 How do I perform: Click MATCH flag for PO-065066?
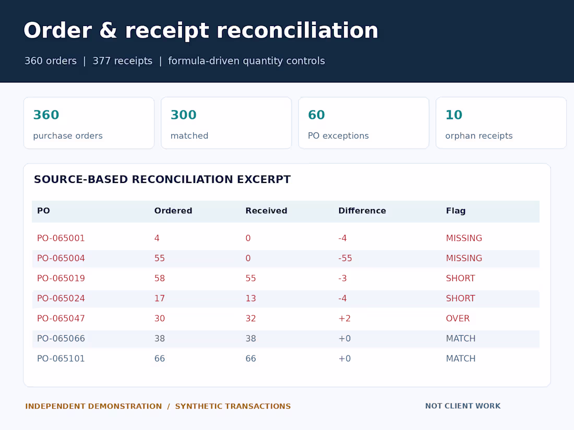(x=461, y=339)
